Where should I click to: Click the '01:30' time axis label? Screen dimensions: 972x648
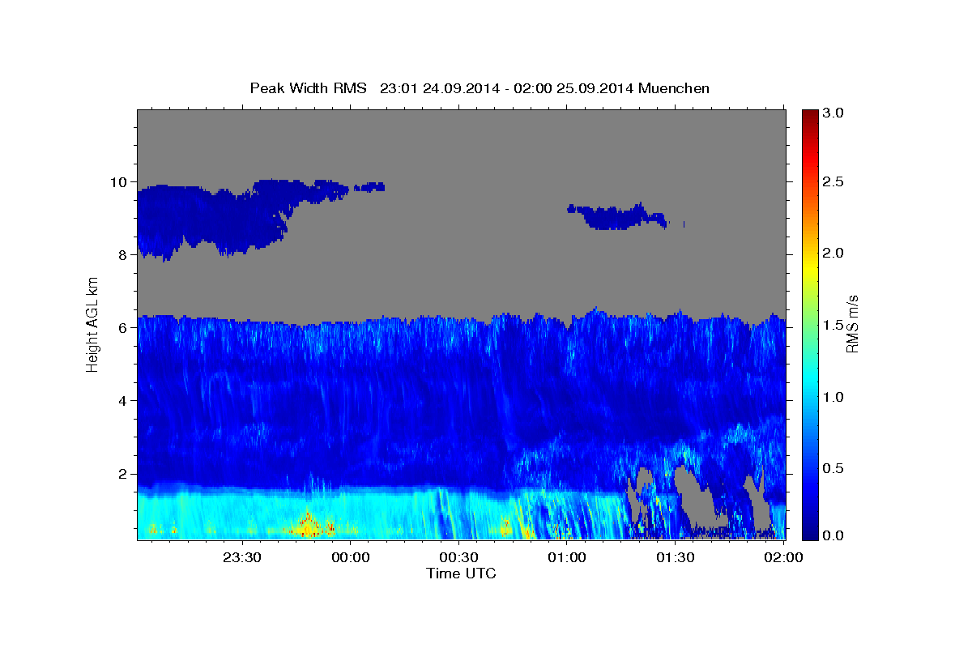coord(675,557)
